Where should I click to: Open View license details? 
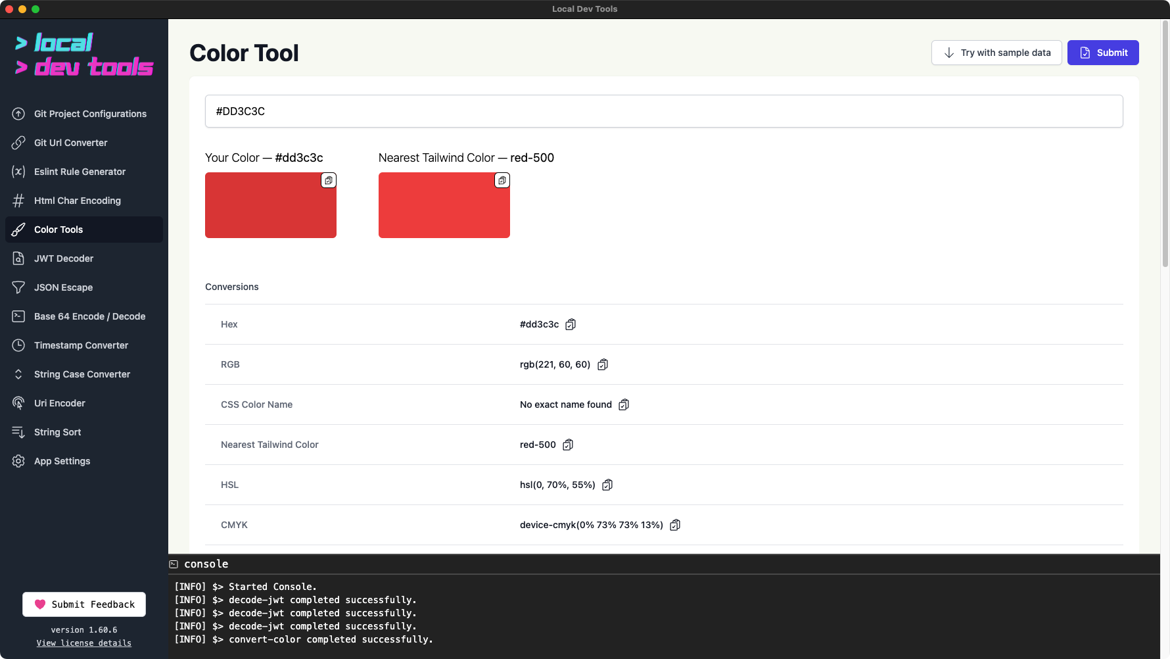point(83,643)
